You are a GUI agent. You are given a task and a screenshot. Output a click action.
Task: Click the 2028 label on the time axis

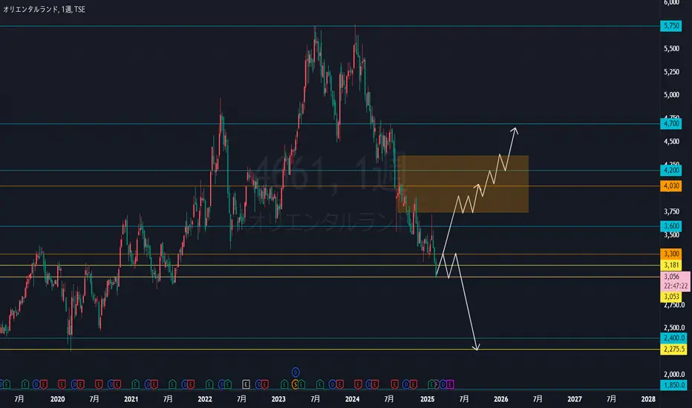[x=648, y=399]
